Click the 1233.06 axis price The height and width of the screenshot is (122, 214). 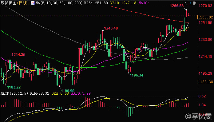(205, 40)
